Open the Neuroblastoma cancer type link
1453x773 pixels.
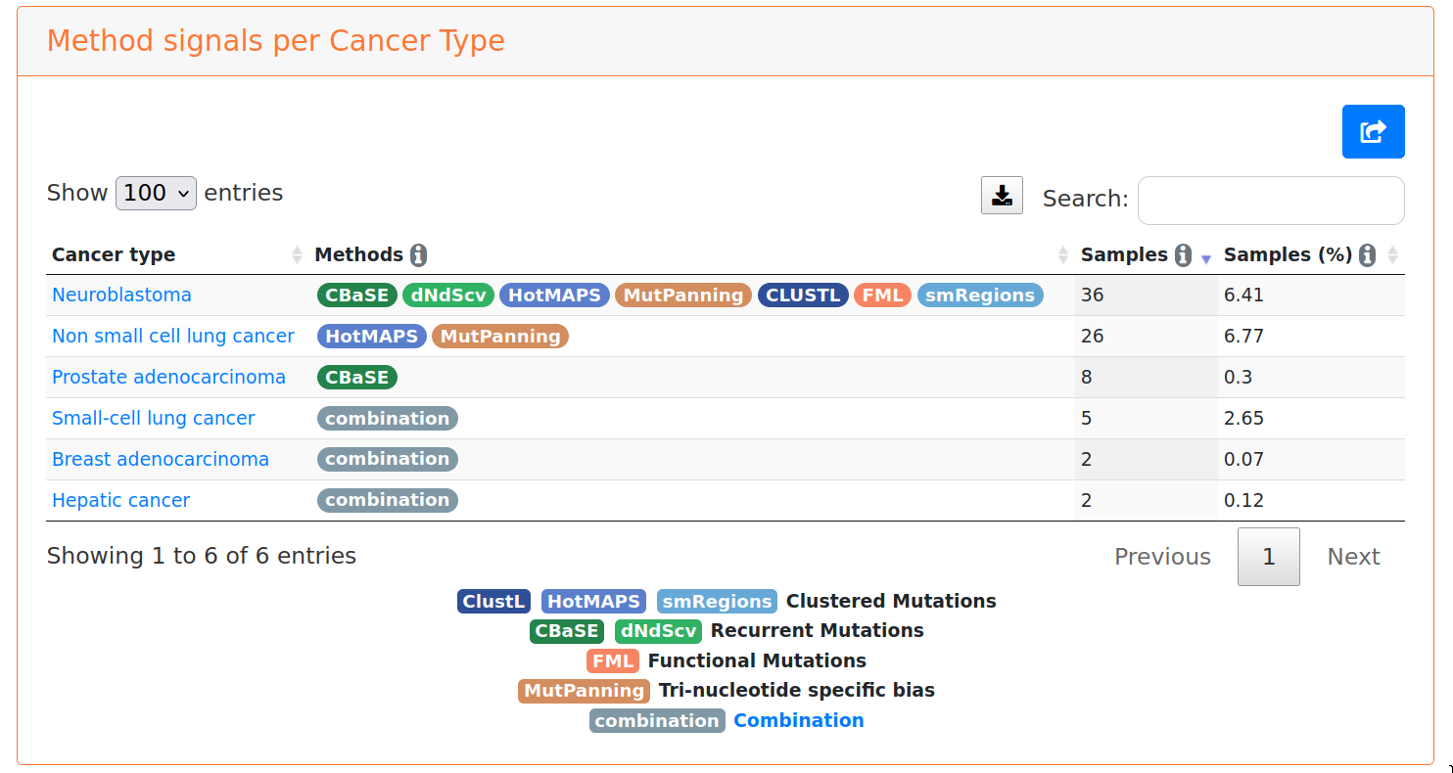121,296
